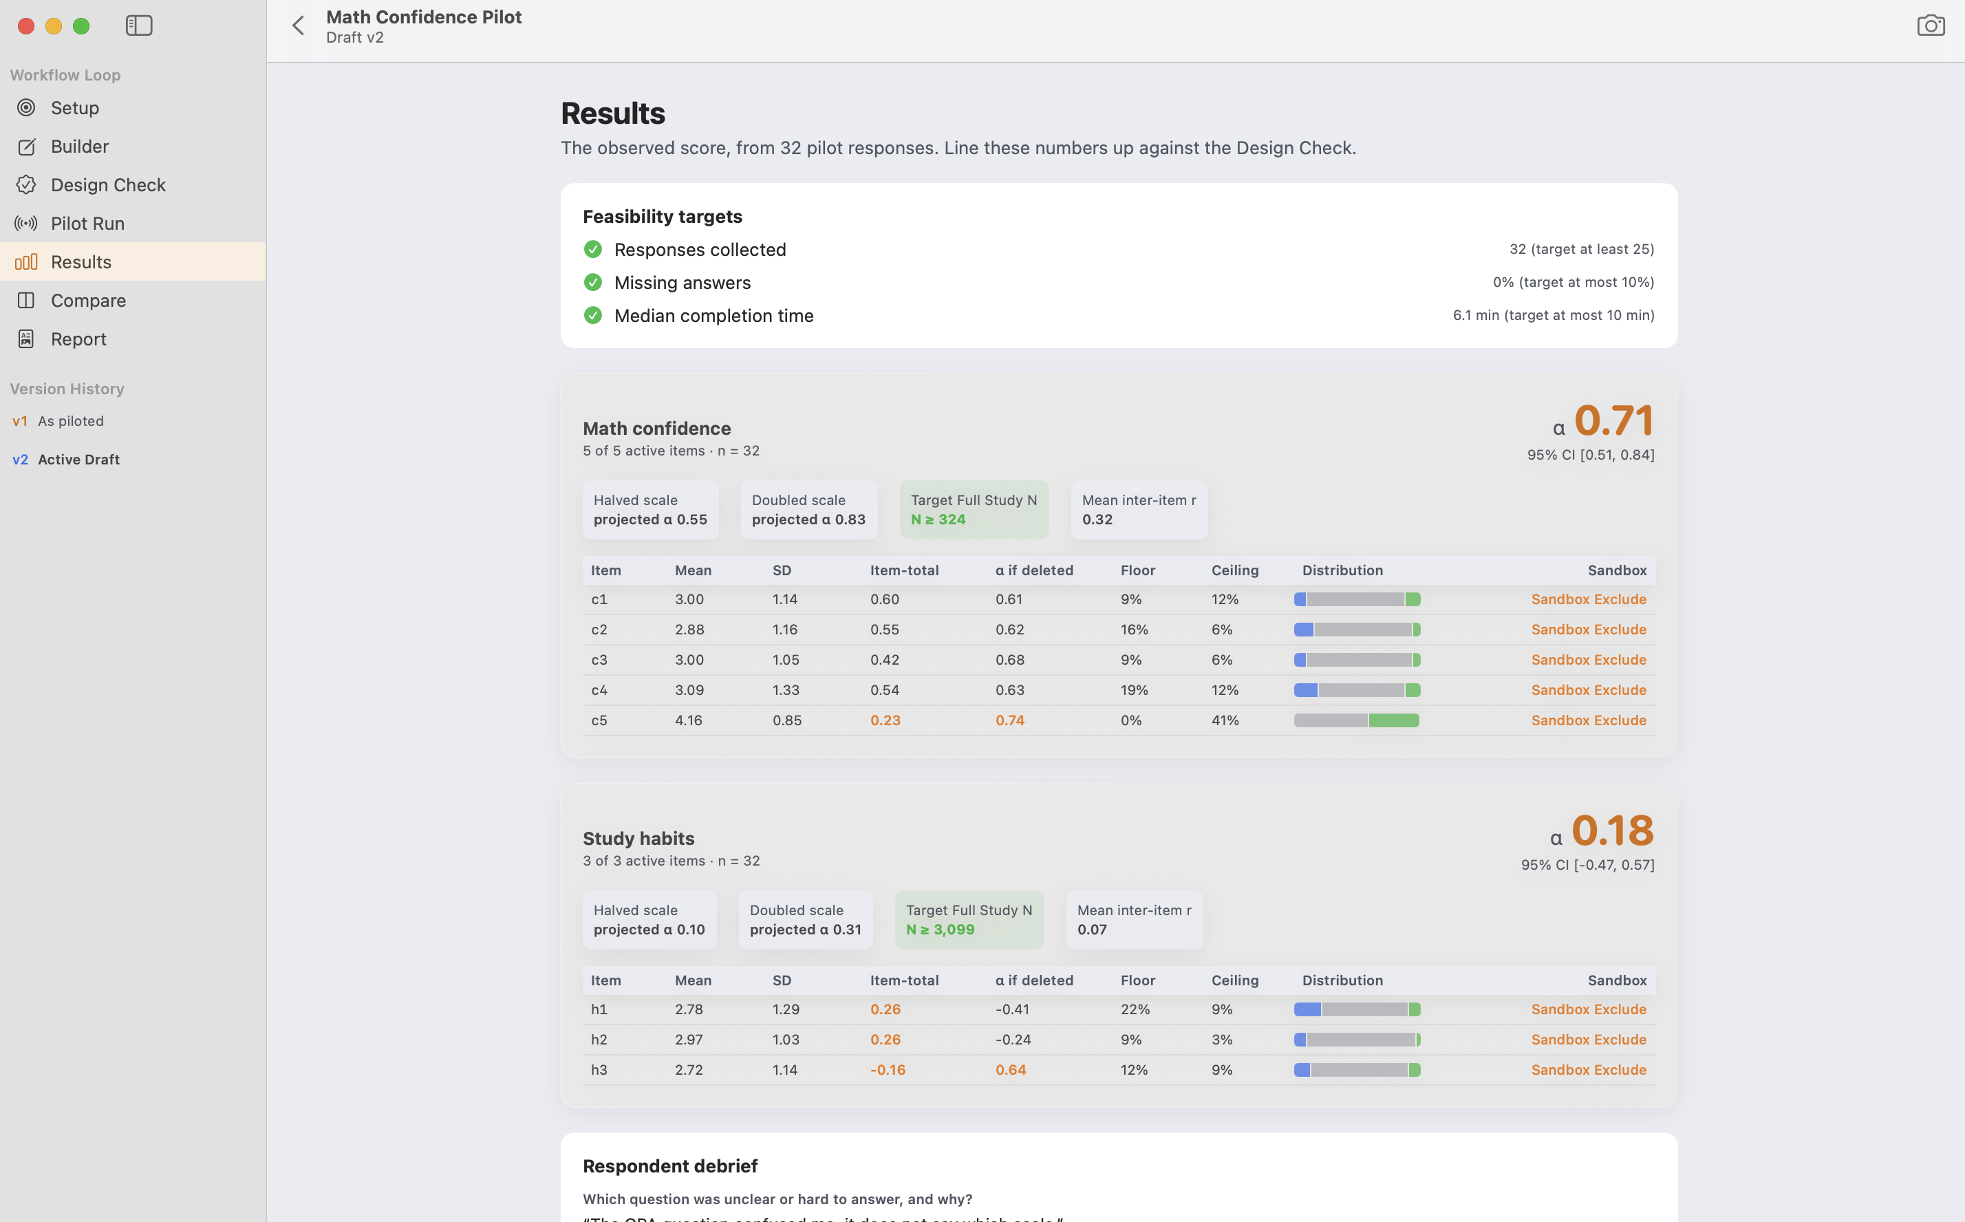
Task: Click h1 floor value 22%
Action: coord(1135,1009)
